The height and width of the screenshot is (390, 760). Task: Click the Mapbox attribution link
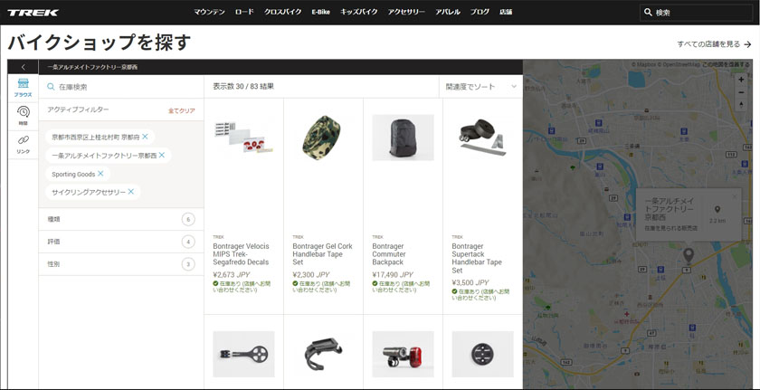point(644,64)
